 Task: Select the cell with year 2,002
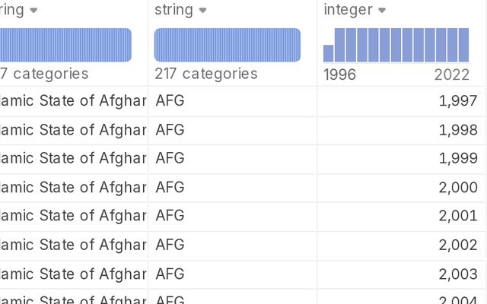[x=400, y=245]
